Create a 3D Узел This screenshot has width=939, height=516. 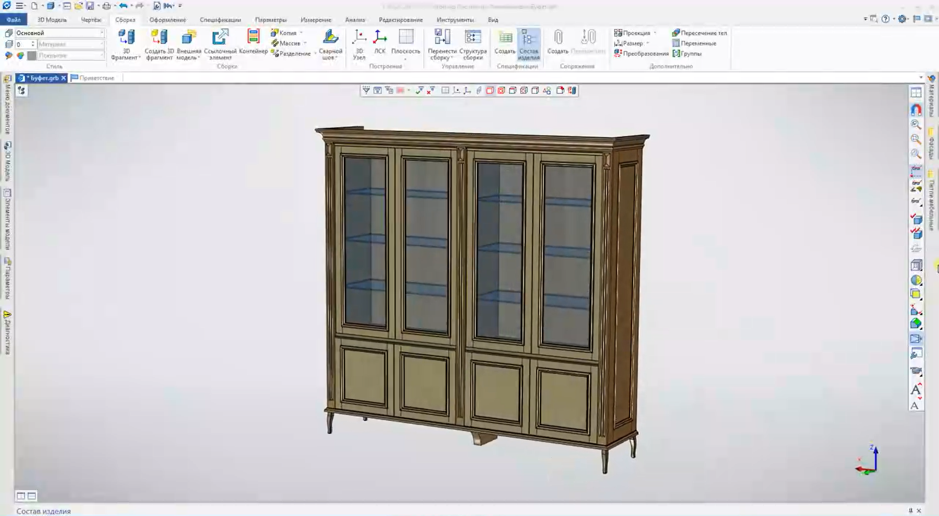(359, 44)
